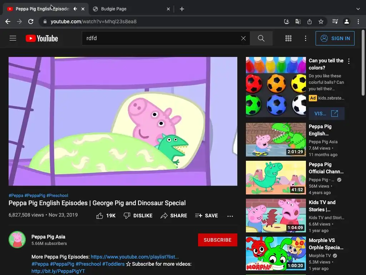
Task: Click the VIS... visit ad button
Action: (x=326, y=114)
